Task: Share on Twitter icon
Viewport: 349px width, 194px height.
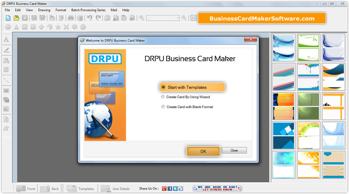Action: pos(175,189)
